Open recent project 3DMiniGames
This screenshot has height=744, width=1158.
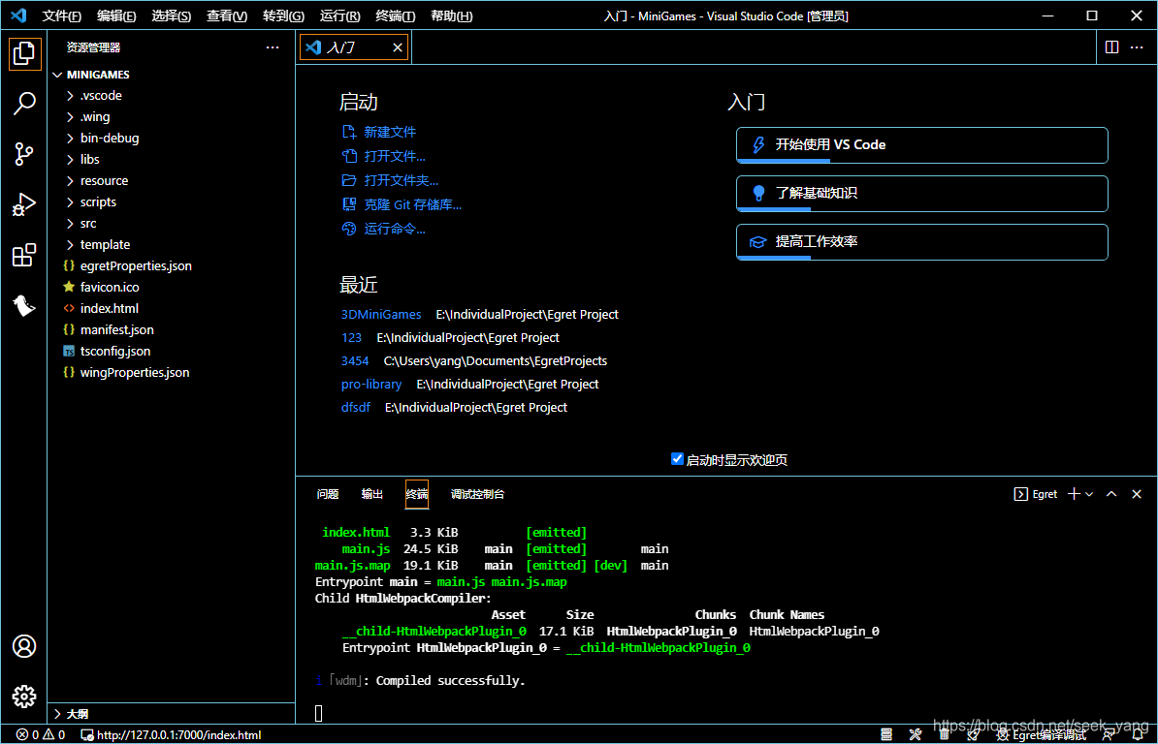pyautogui.click(x=381, y=314)
